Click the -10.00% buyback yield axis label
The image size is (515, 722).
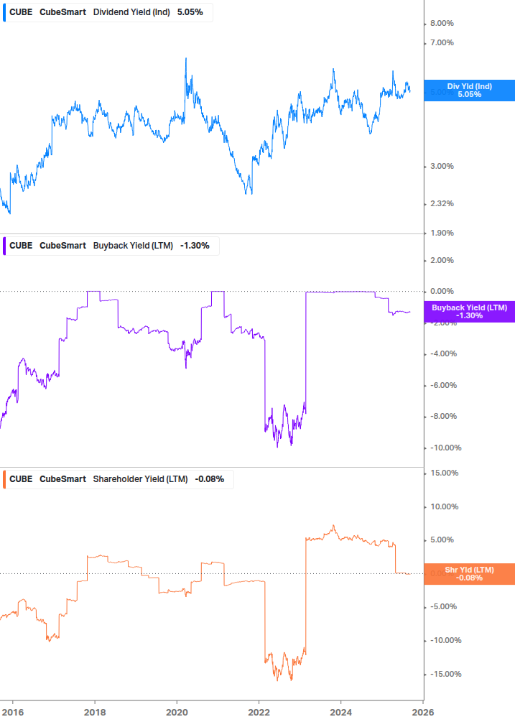coord(445,448)
